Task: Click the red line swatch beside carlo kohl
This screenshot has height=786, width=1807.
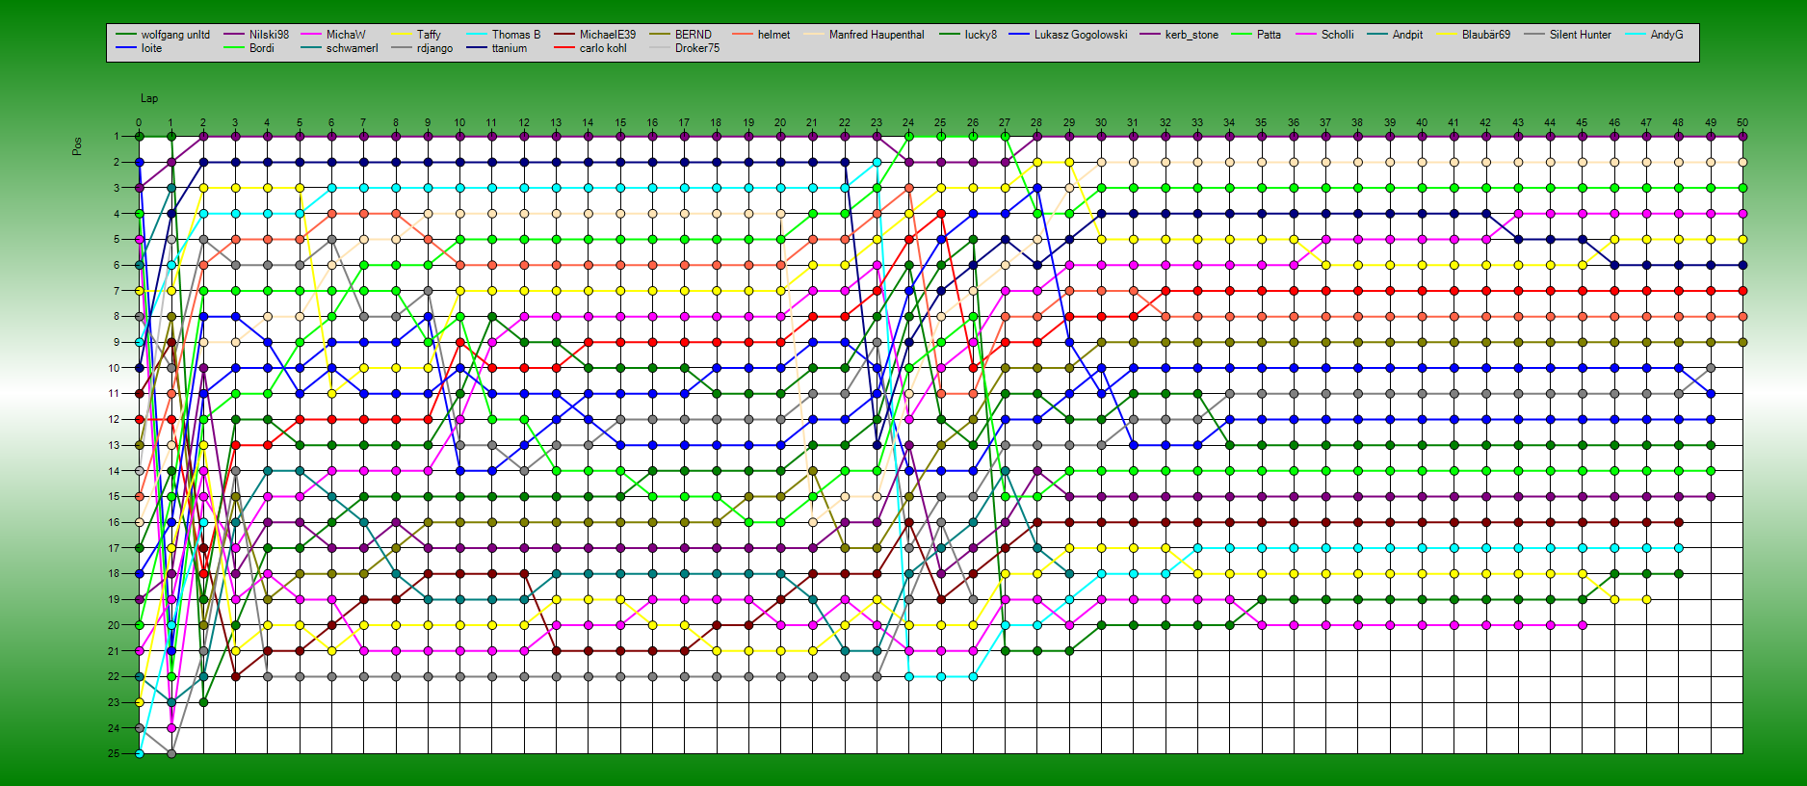Action: click(x=564, y=48)
